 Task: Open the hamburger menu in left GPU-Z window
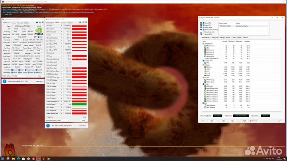(43, 22)
